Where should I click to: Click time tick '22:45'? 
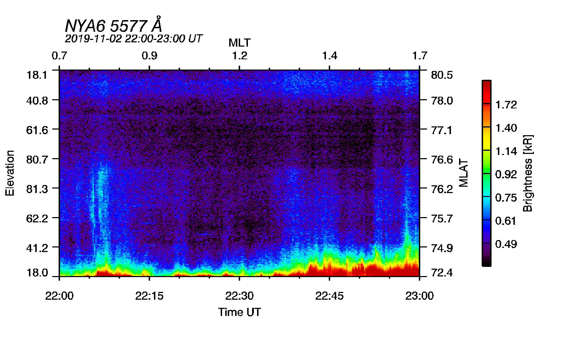point(329,296)
